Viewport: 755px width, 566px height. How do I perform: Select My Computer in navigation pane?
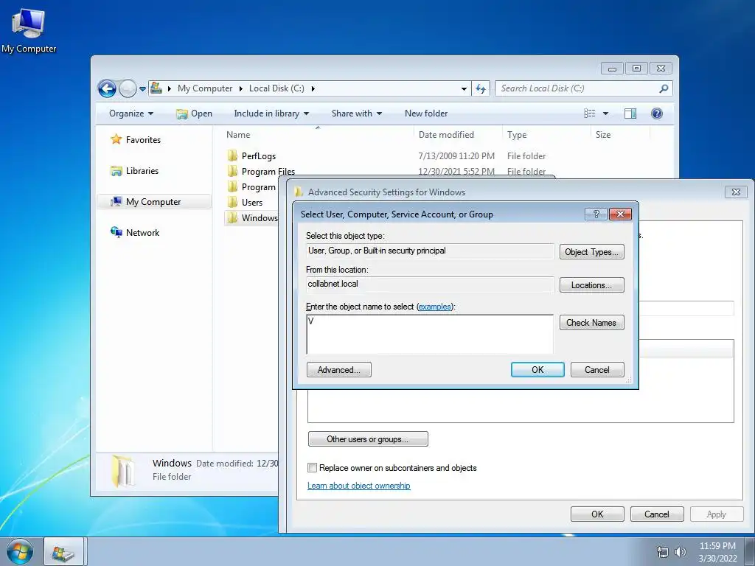point(154,202)
